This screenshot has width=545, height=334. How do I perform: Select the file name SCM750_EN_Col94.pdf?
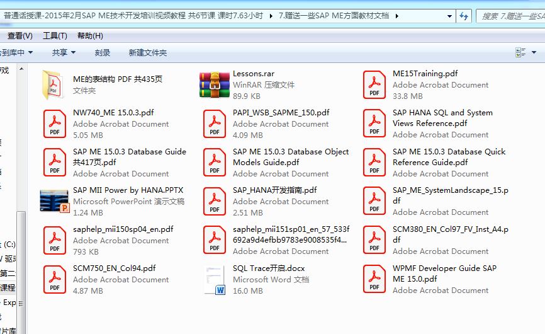point(115,268)
